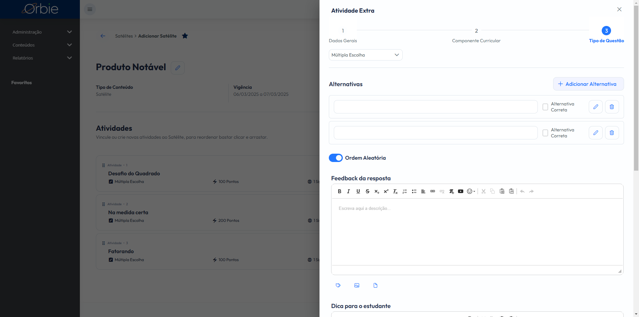Mark second alternative as Alternativa Correta
639x317 pixels.
[545, 133]
